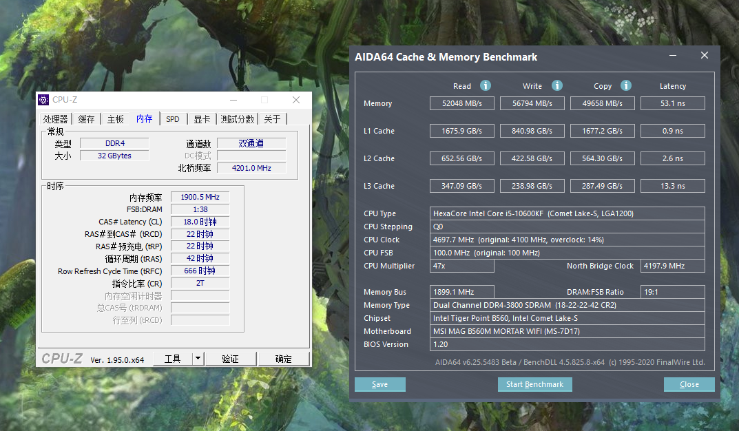Click the 双通道 channel value in CPU-Z

tap(251, 143)
